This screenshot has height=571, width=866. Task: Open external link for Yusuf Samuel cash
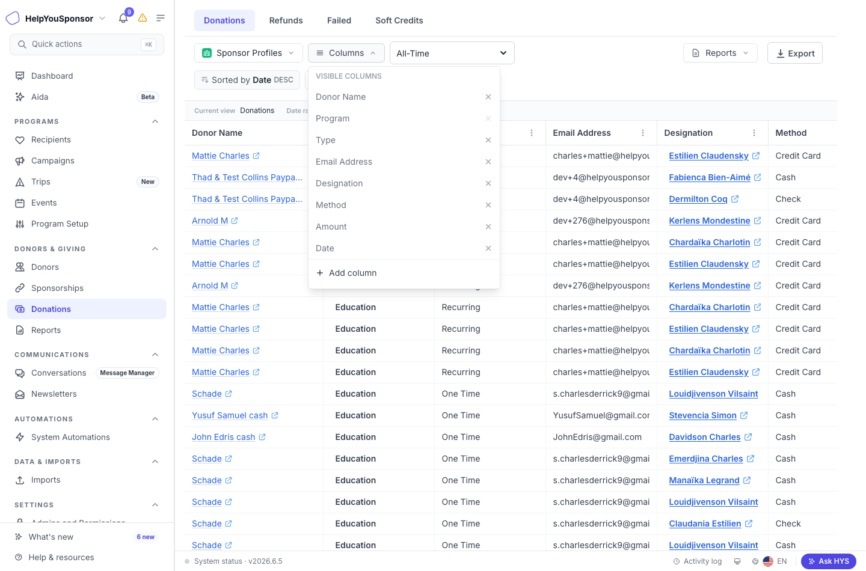pos(275,415)
